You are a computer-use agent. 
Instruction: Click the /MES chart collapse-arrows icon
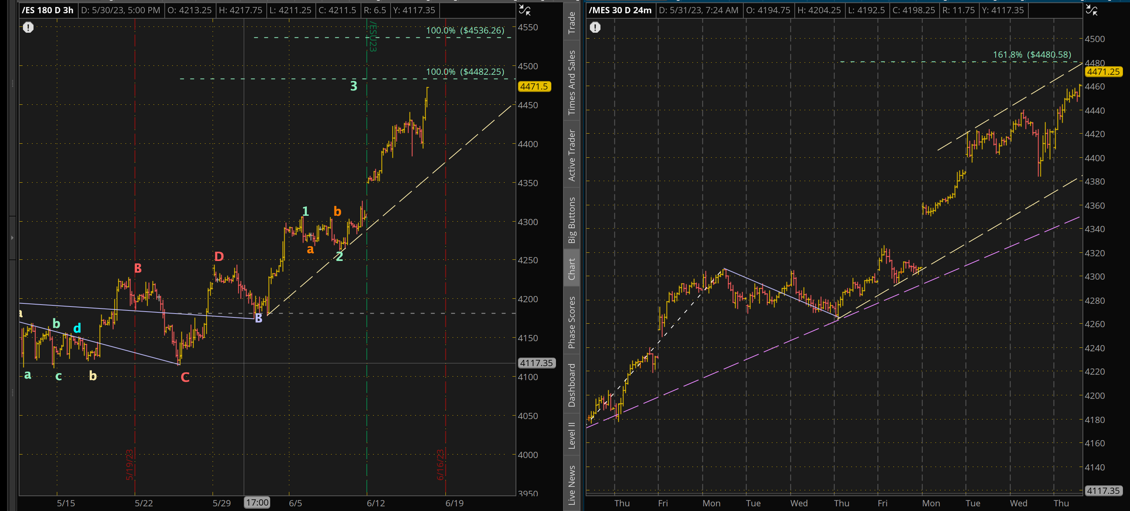(x=1091, y=10)
